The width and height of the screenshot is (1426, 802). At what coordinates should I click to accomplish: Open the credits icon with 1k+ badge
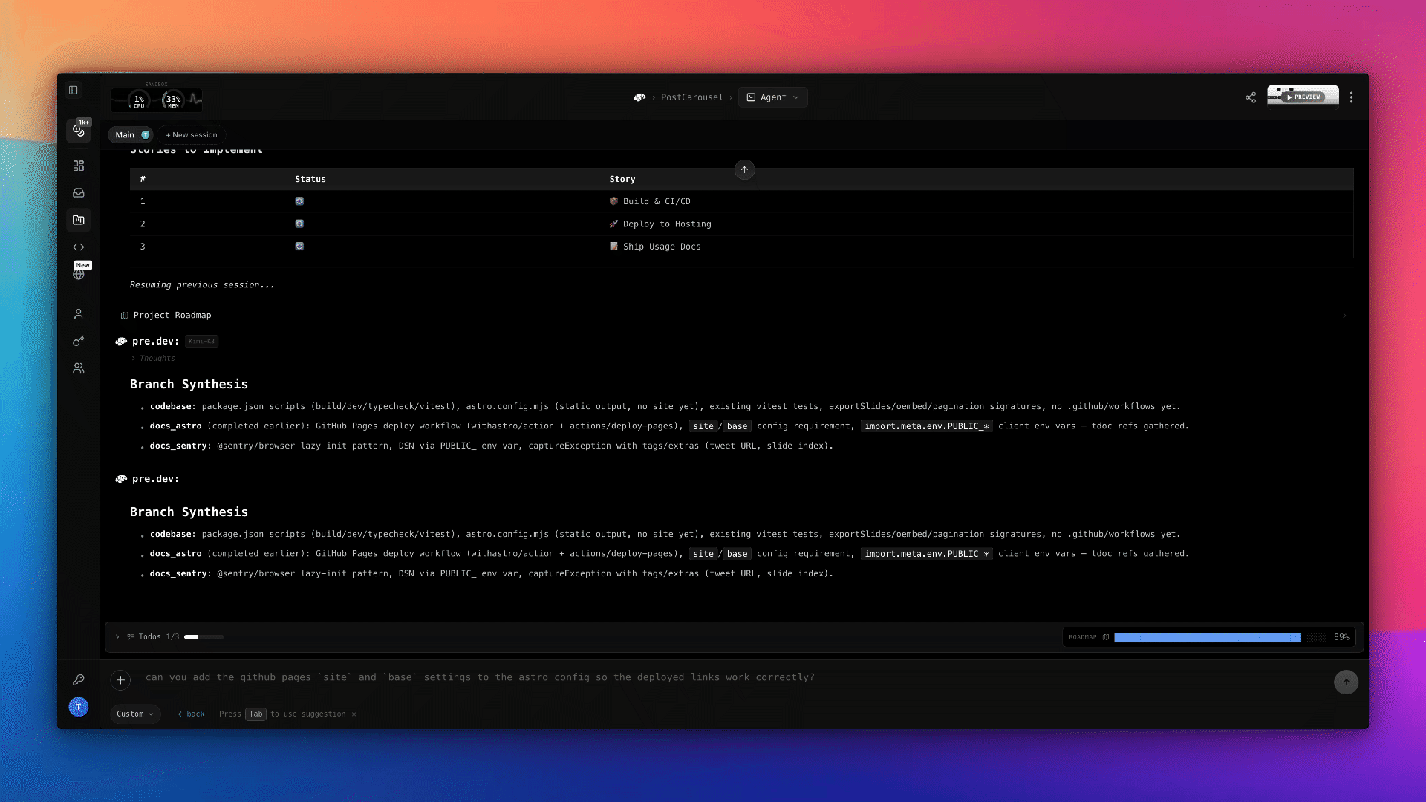79,131
